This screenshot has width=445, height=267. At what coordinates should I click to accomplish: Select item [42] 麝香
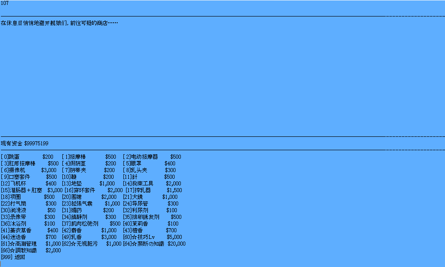pos(89,230)
